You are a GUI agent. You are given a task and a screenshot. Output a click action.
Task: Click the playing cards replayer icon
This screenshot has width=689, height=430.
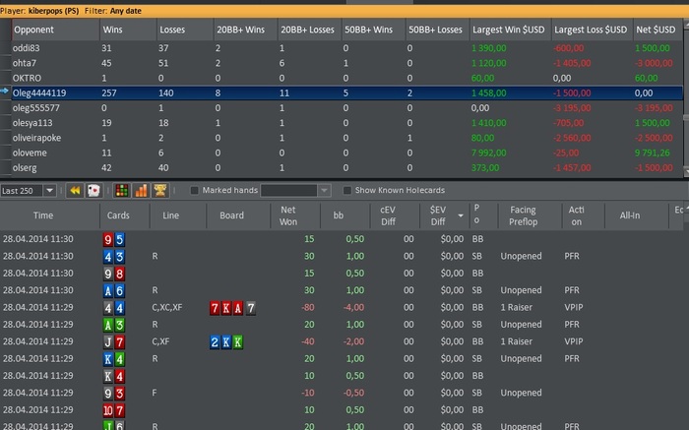coord(94,190)
